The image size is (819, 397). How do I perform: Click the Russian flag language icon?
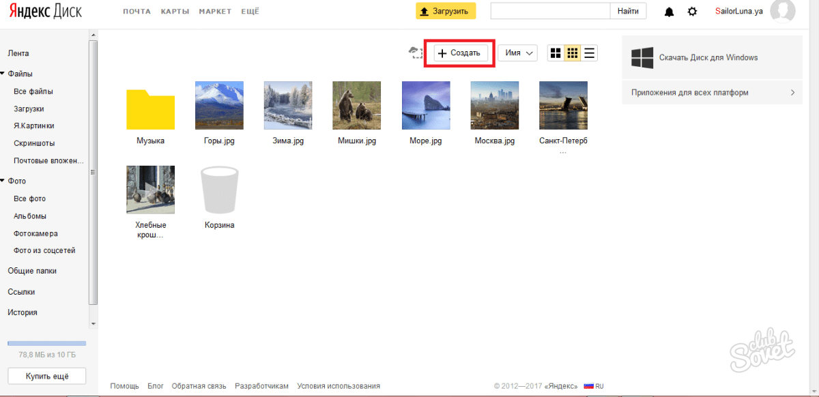pos(588,386)
